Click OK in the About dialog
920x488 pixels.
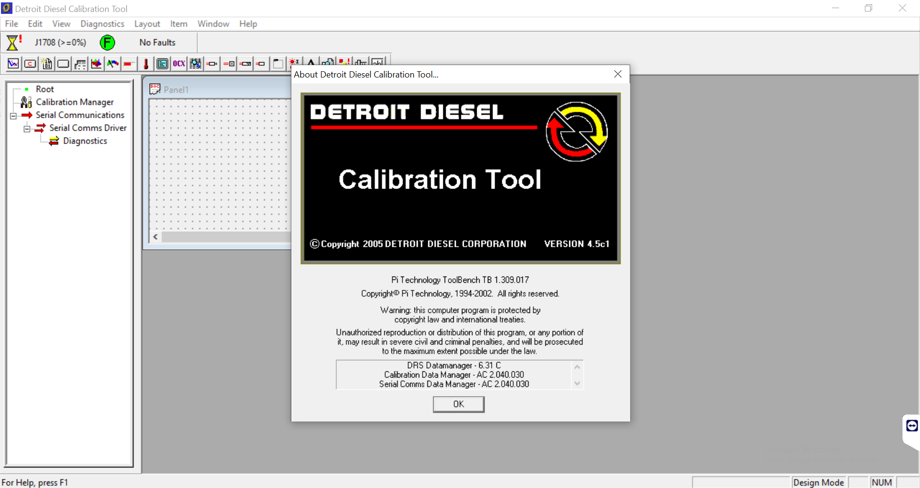(x=459, y=404)
